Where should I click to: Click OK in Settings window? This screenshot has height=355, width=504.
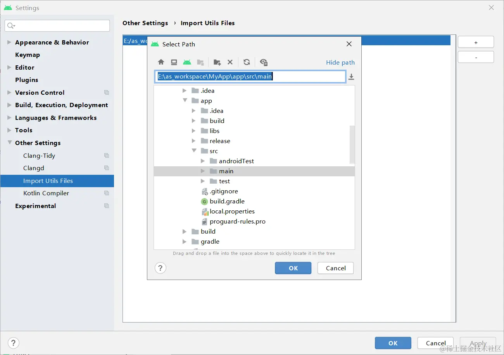(393, 343)
